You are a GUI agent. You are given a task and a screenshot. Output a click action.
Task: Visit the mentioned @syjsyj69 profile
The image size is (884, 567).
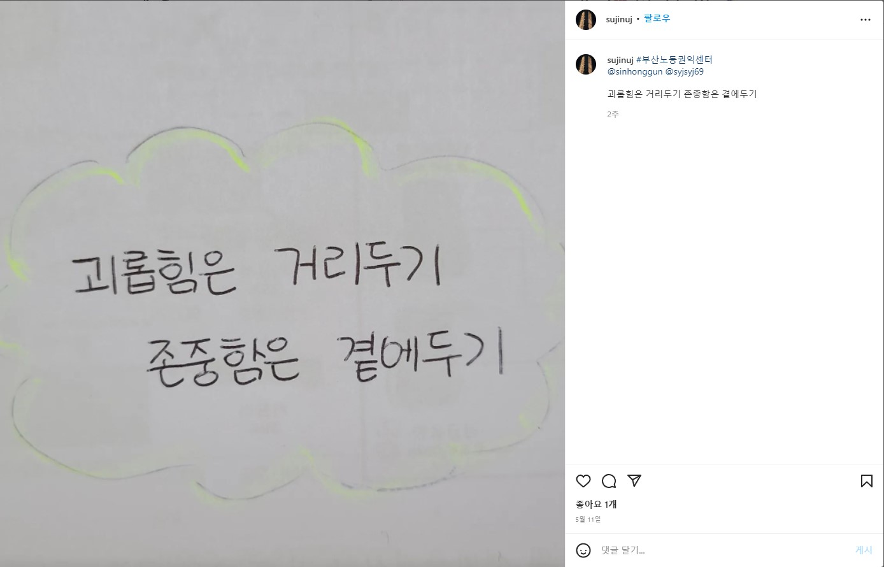tap(685, 71)
